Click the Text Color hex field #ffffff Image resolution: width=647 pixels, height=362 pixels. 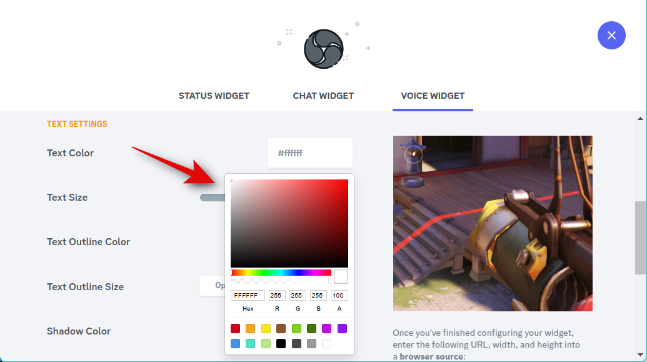[x=310, y=153]
